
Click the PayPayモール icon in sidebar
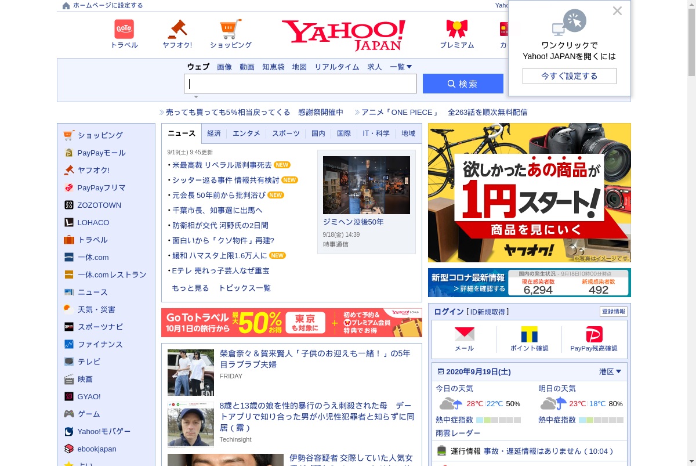(69, 153)
